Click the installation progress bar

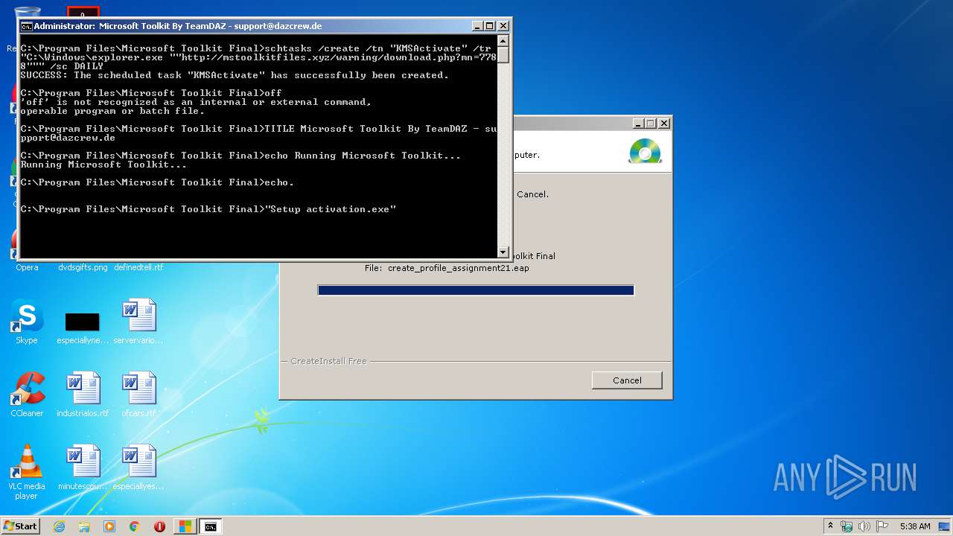point(476,290)
